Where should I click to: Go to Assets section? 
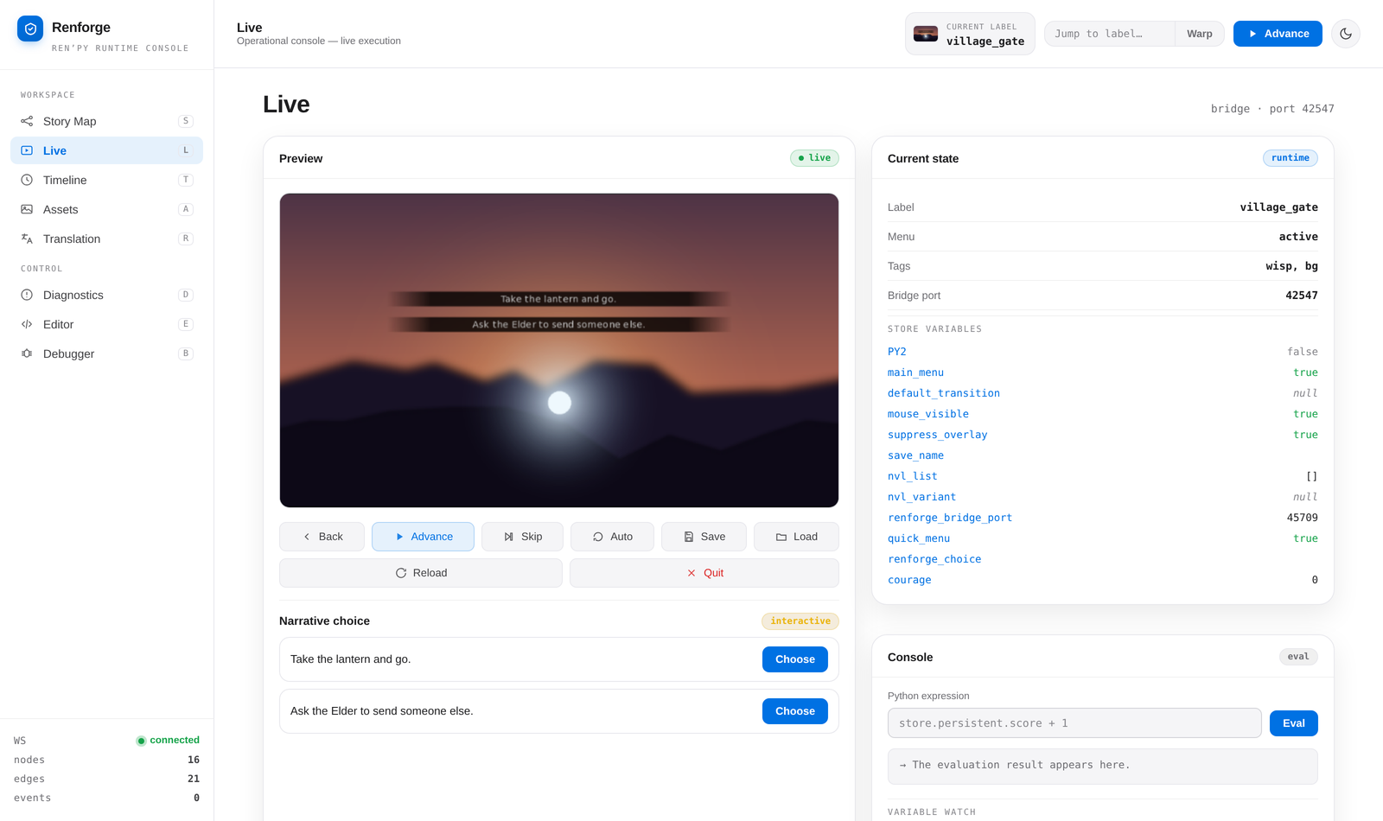coord(106,209)
